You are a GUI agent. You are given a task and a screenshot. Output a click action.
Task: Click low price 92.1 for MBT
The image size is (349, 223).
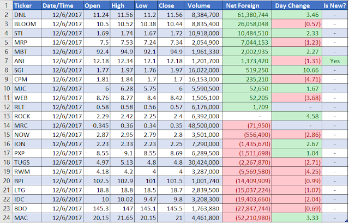tap(146, 52)
